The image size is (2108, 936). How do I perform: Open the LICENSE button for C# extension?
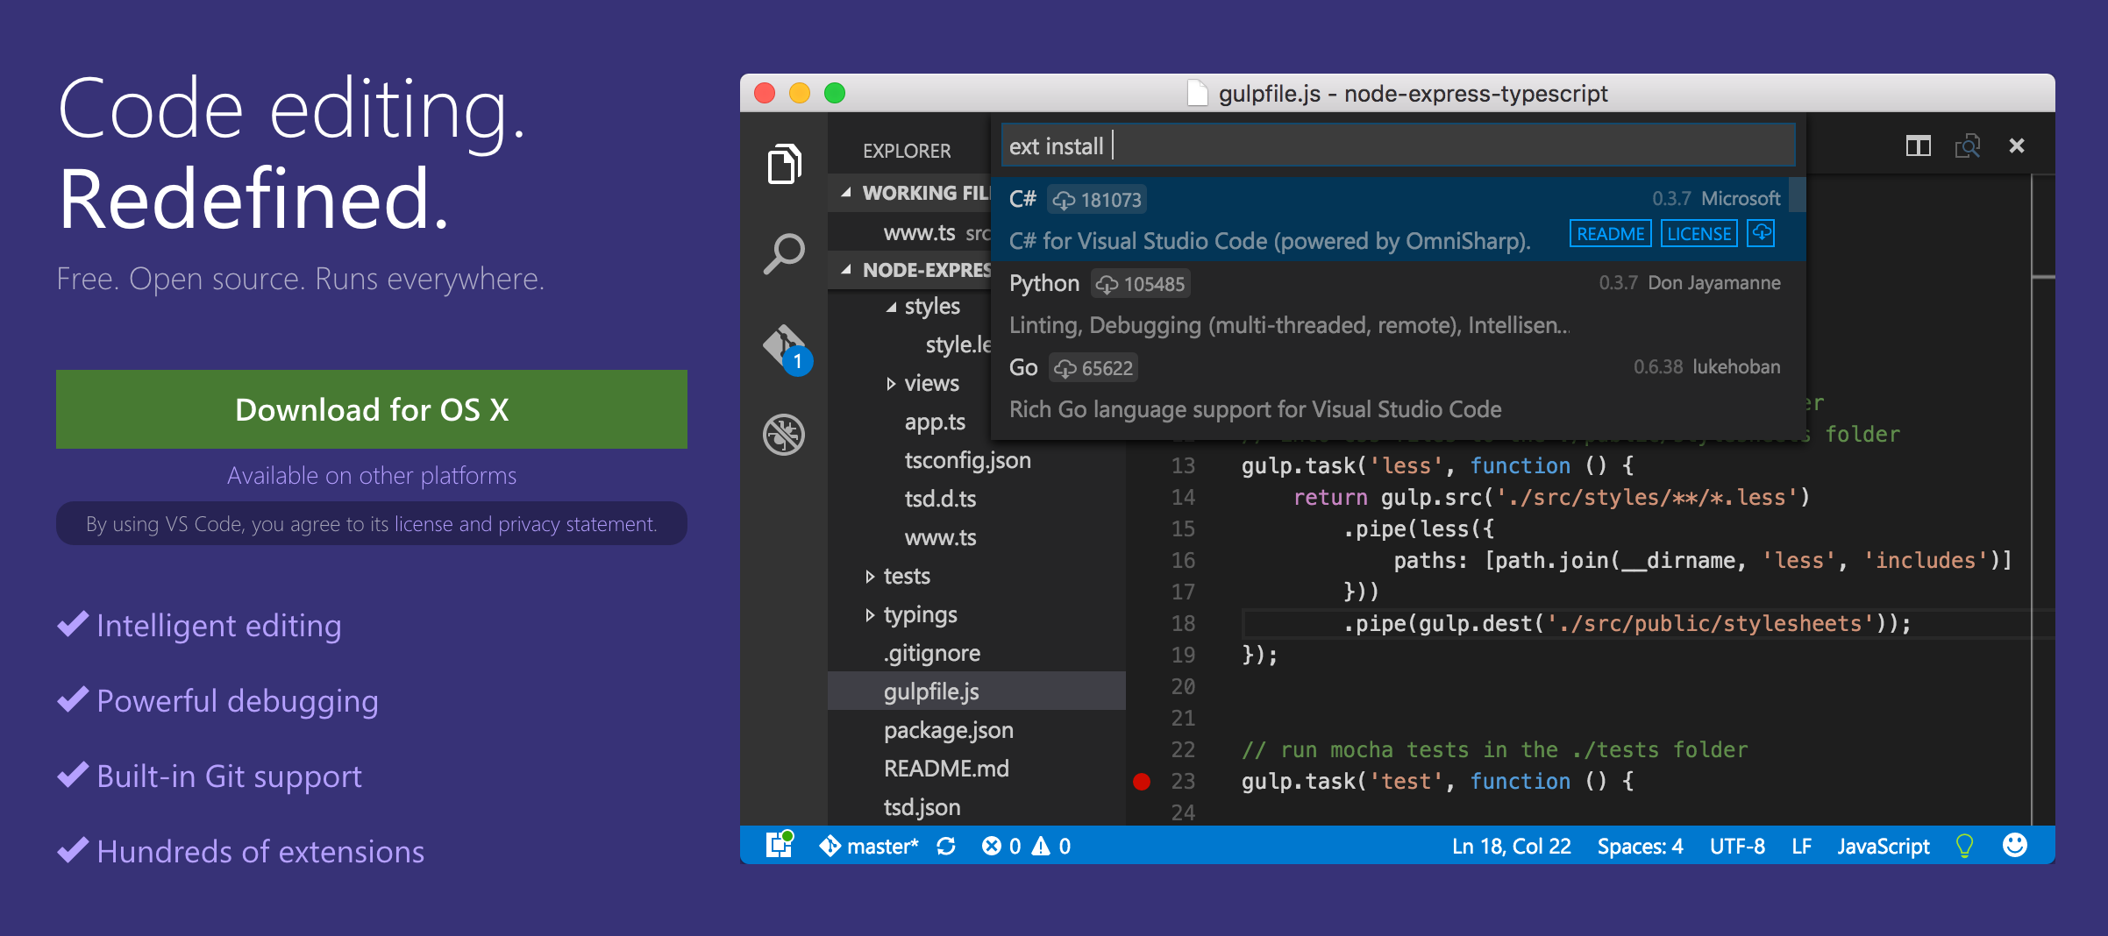tap(1699, 234)
